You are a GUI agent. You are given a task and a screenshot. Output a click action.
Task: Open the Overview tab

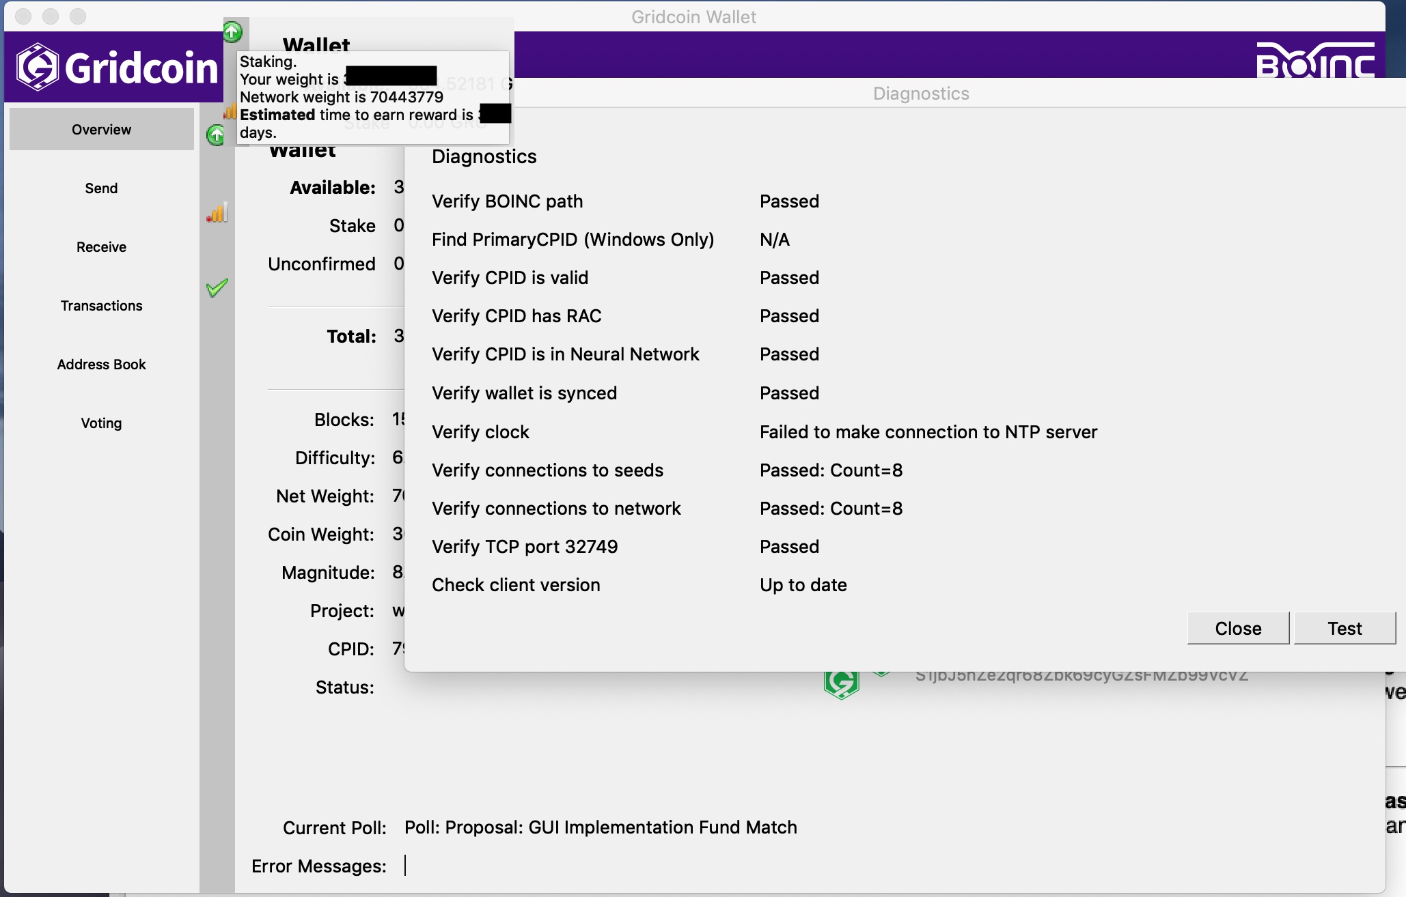101,130
